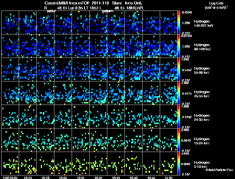
Task: Select the 90-149 keV image panel at 10:19
Action: coord(46,46)
